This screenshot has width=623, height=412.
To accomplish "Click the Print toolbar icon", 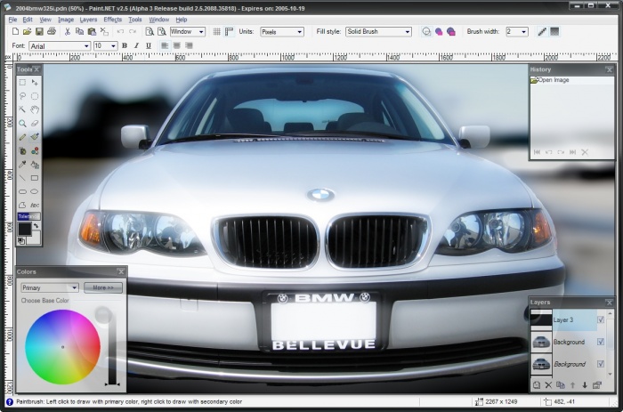I will coord(52,31).
